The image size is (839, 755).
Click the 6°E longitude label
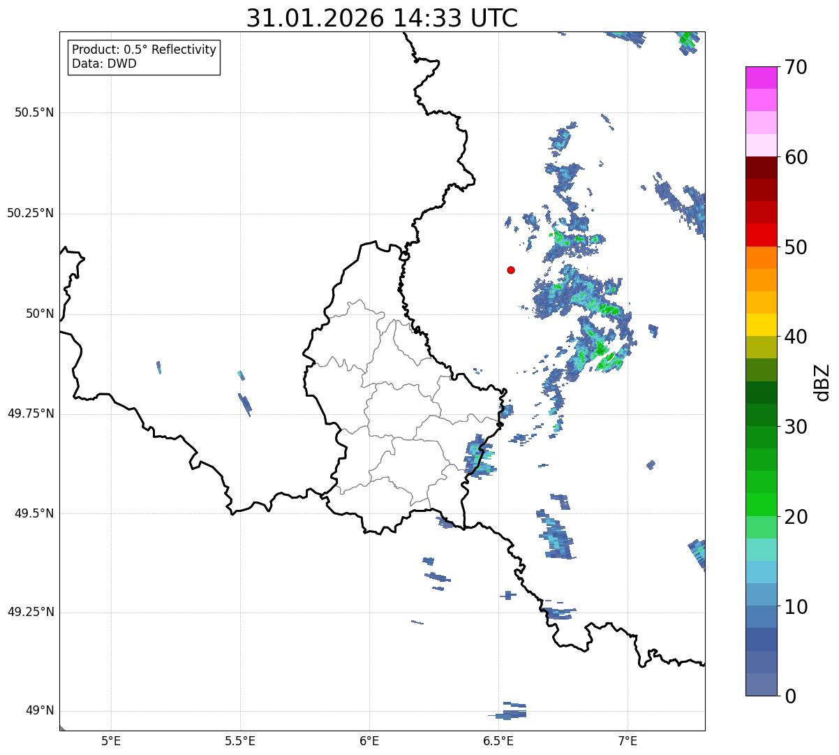point(369,740)
